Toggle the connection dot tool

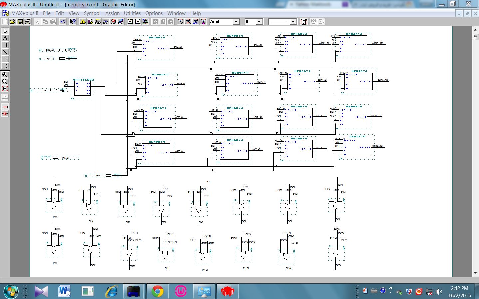click(x=5, y=98)
